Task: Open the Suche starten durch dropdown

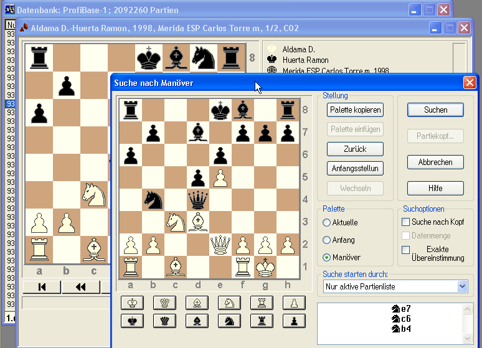Action: [x=461, y=286]
